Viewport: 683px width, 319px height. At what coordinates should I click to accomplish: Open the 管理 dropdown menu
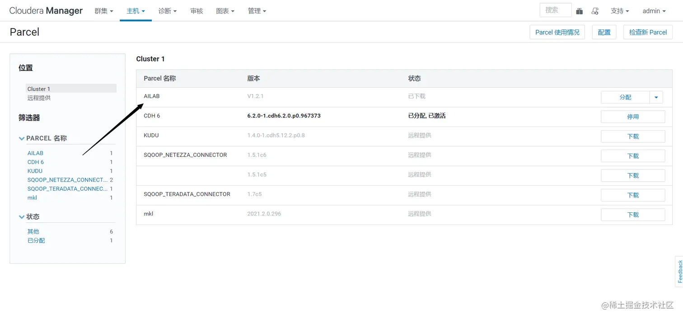pyautogui.click(x=257, y=11)
